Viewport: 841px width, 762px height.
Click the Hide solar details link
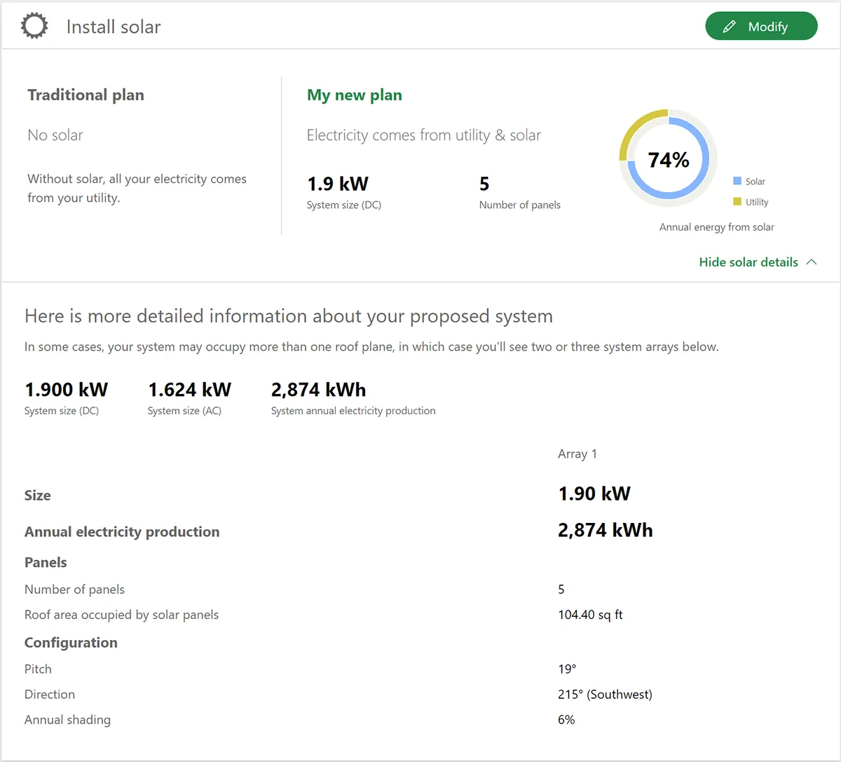(x=748, y=262)
